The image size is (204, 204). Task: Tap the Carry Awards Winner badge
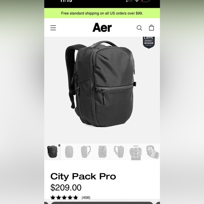pyautogui.click(x=149, y=43)
